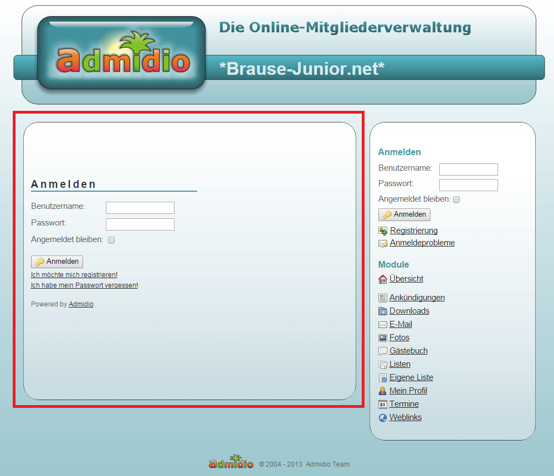The image size is (554, 476).
Task: Click the Anmeldeprobleme envelope icon
Action: click(382, 243)
